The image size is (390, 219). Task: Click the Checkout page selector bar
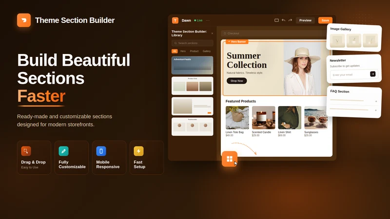click(x=273, y=33)
